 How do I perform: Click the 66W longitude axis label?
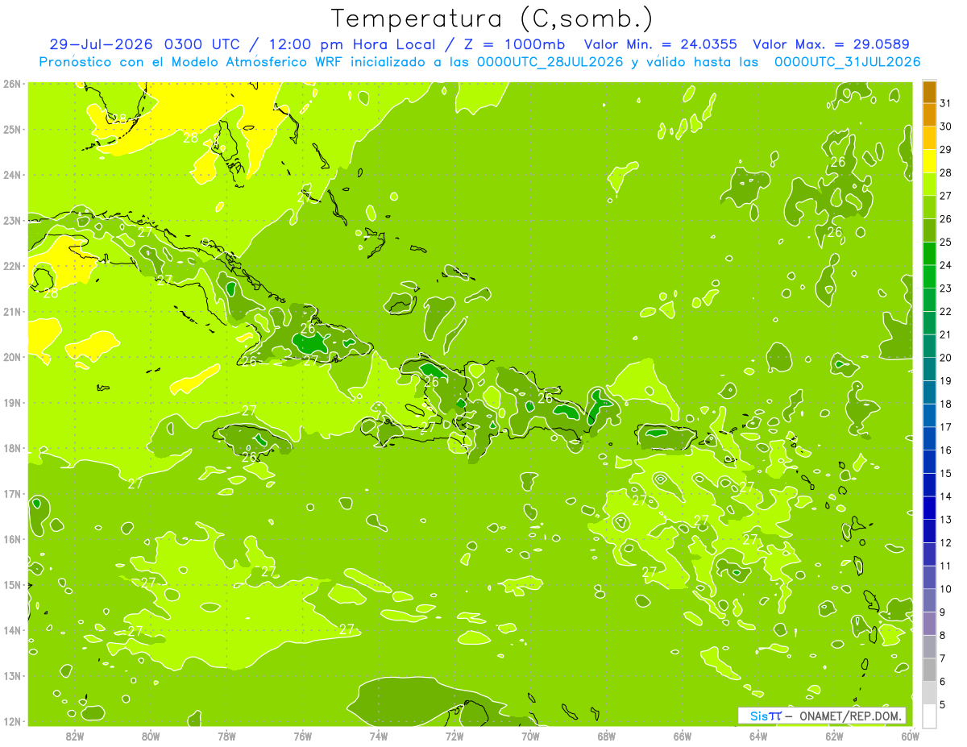pyautogui.click(x=683, y=736)
